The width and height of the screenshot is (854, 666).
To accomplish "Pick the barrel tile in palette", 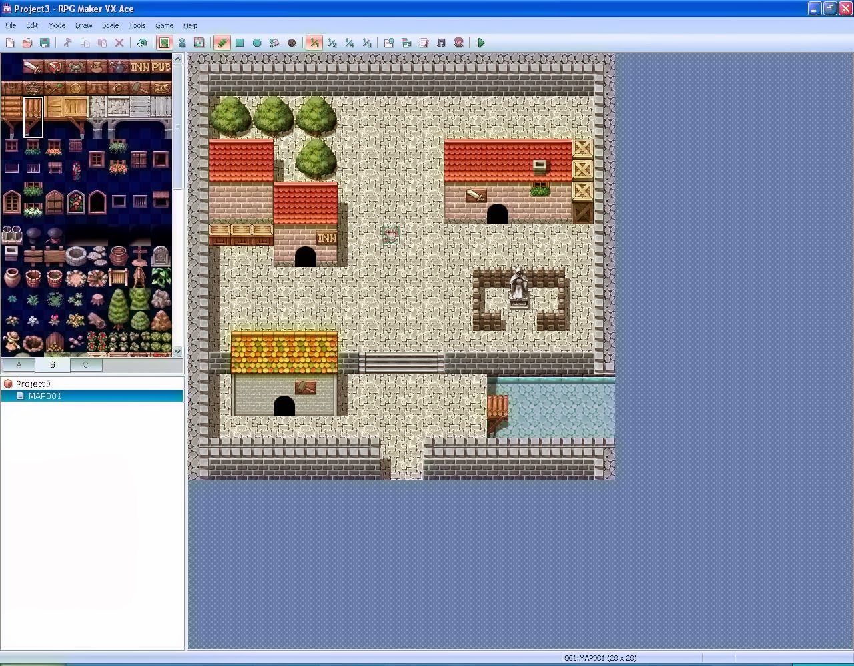I will [x=119, y=256].
